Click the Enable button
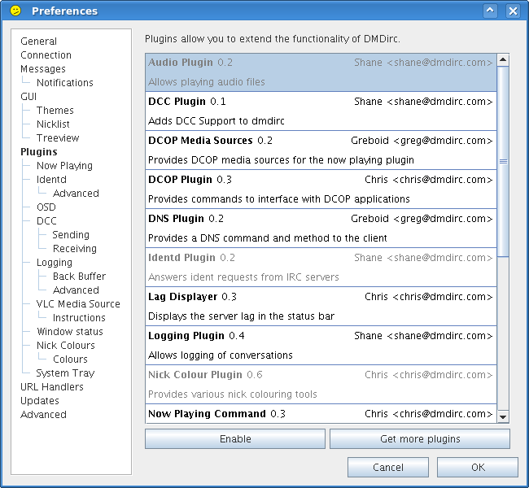 [235, 438]
